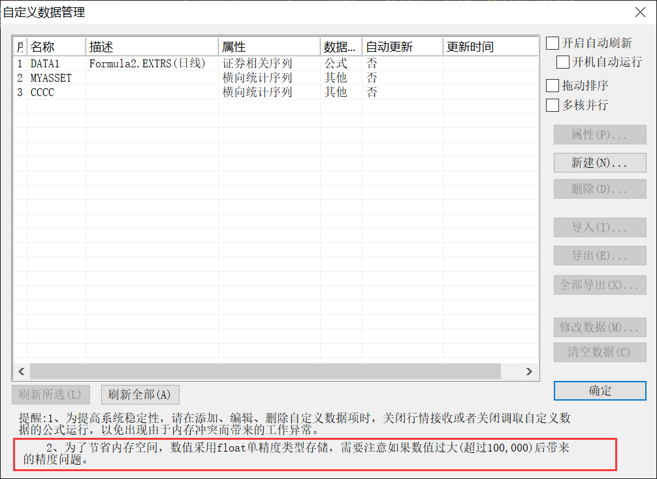The height and width of the screenshot is (479, 657).
Task: Click row number 3 cell
Action: point(20,92)
